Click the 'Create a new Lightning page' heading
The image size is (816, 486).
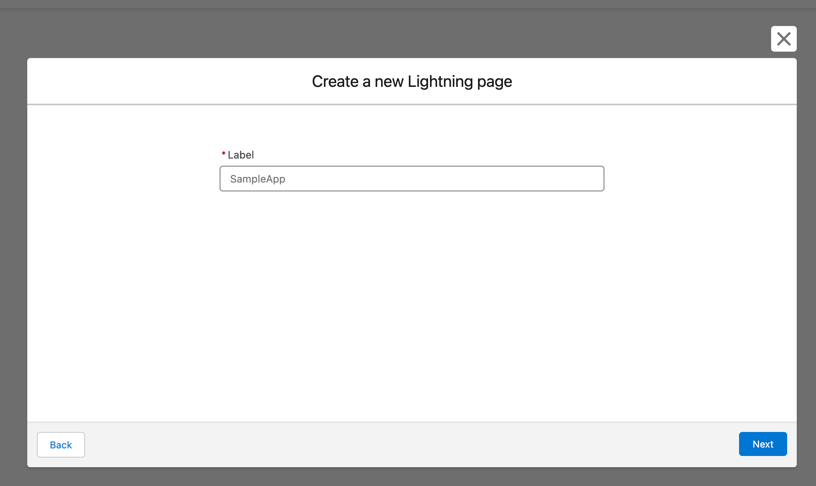tap(412, 82)
